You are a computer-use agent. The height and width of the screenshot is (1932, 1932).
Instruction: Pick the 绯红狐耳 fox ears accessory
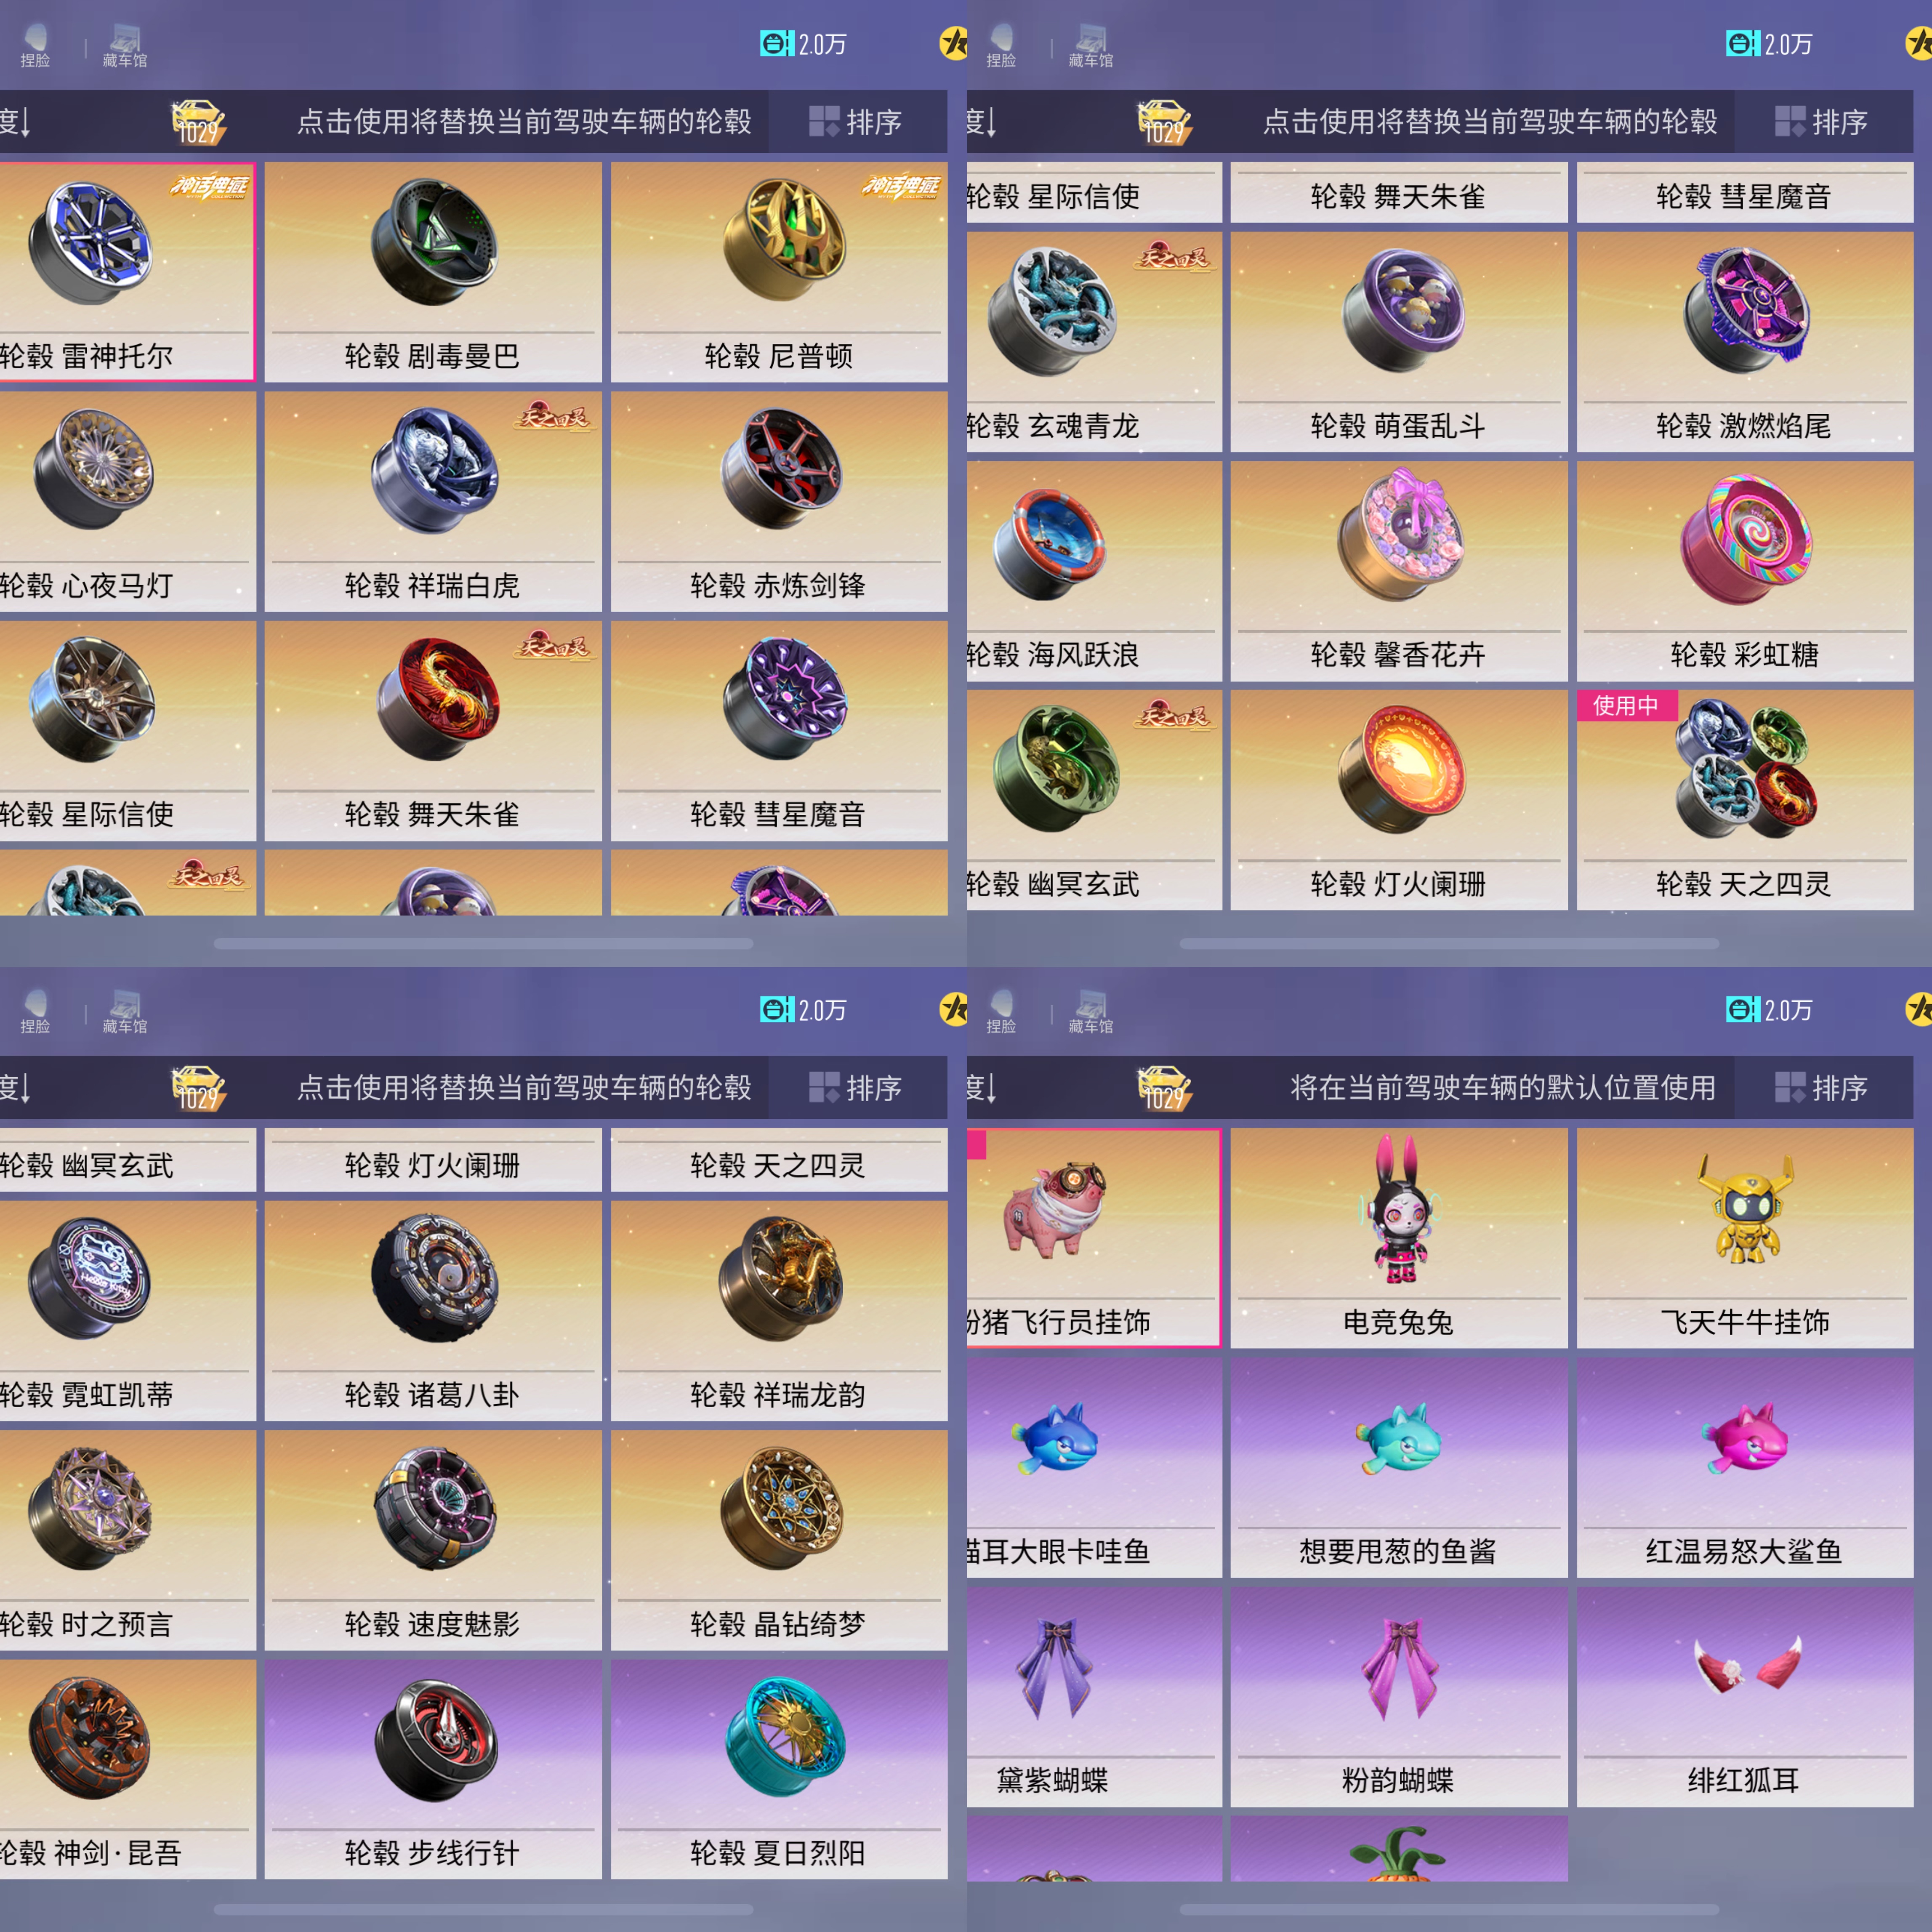1745,1696
